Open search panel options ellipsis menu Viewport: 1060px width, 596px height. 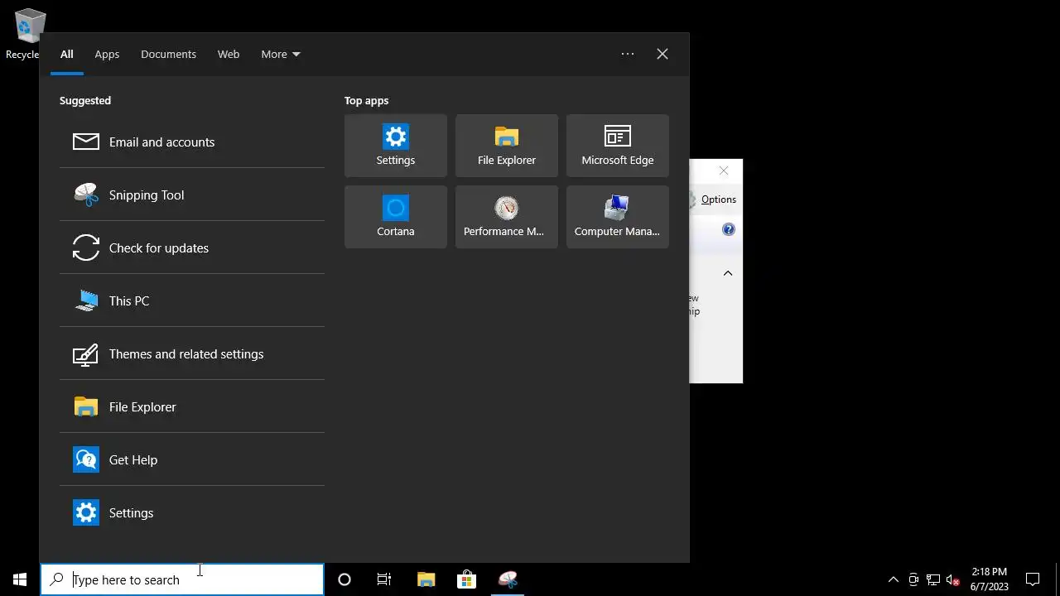(628, 54)
